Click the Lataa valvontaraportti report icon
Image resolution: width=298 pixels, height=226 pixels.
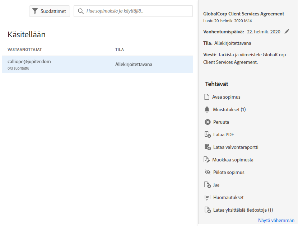click(x=207, y=147)
